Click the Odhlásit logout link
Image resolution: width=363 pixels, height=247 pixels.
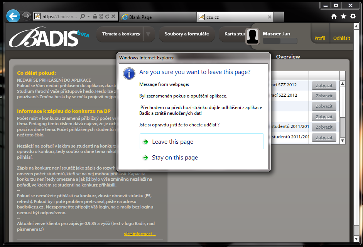point(341,38)
